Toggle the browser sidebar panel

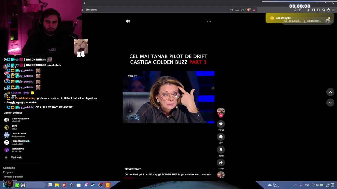click(314, 10)
